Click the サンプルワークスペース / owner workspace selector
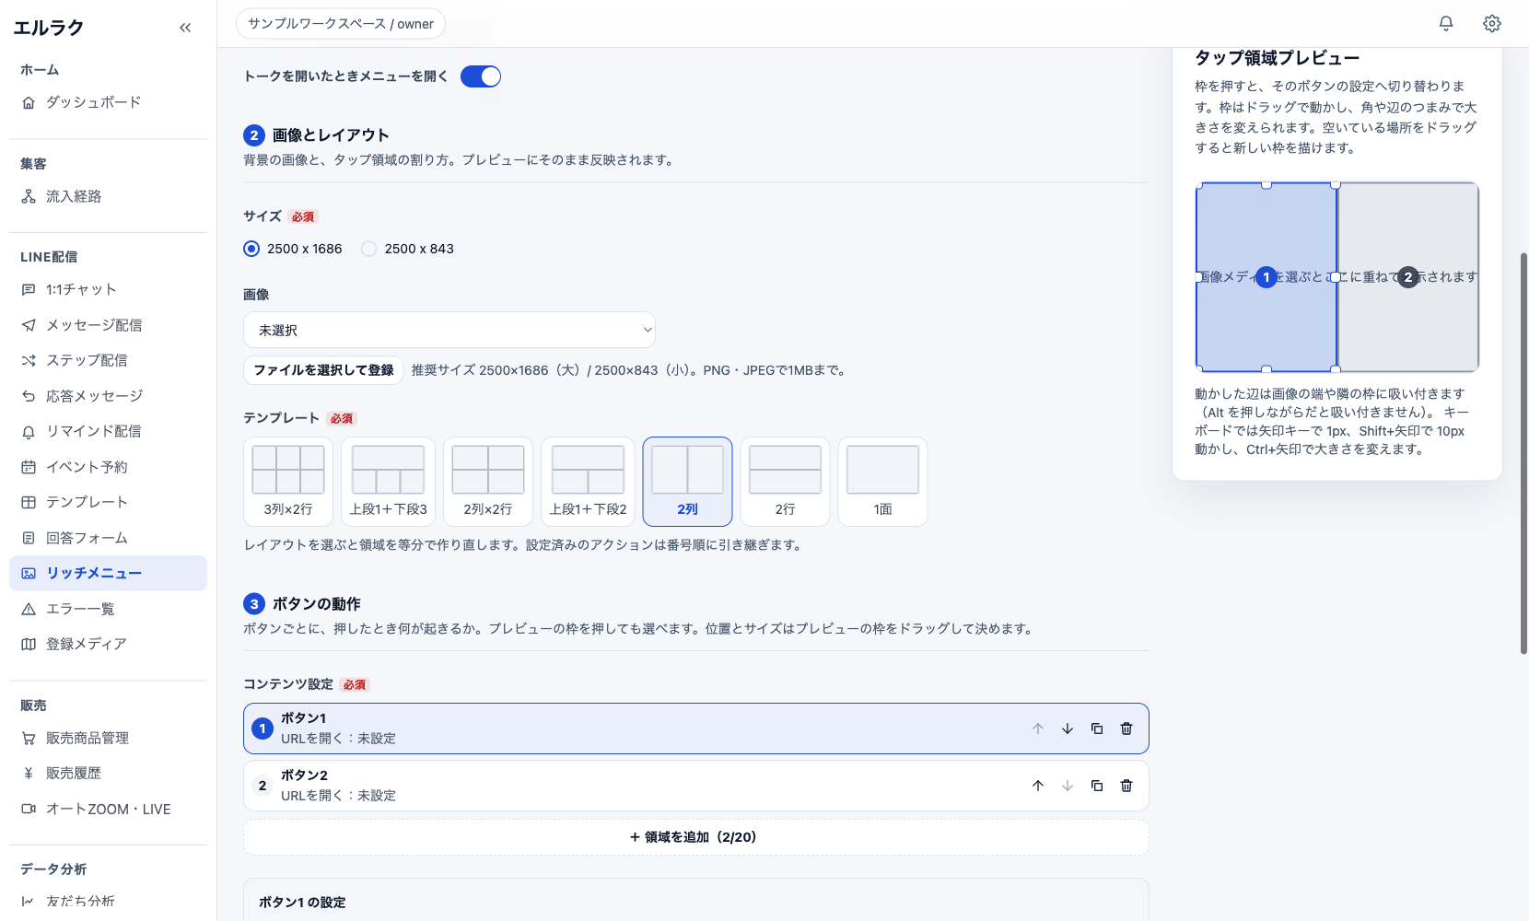The width and height of the screenshot is (1529, 921). click(x=341, y=24)
